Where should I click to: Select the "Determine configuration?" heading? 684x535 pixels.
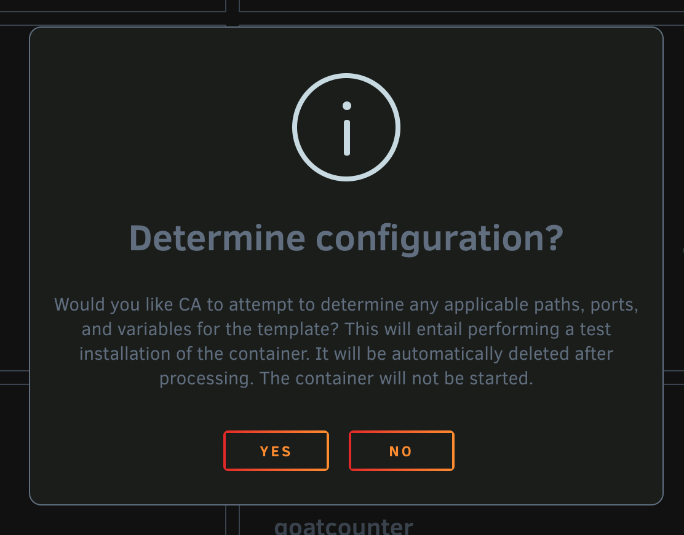pyautogui.click(x=346, y=239)
